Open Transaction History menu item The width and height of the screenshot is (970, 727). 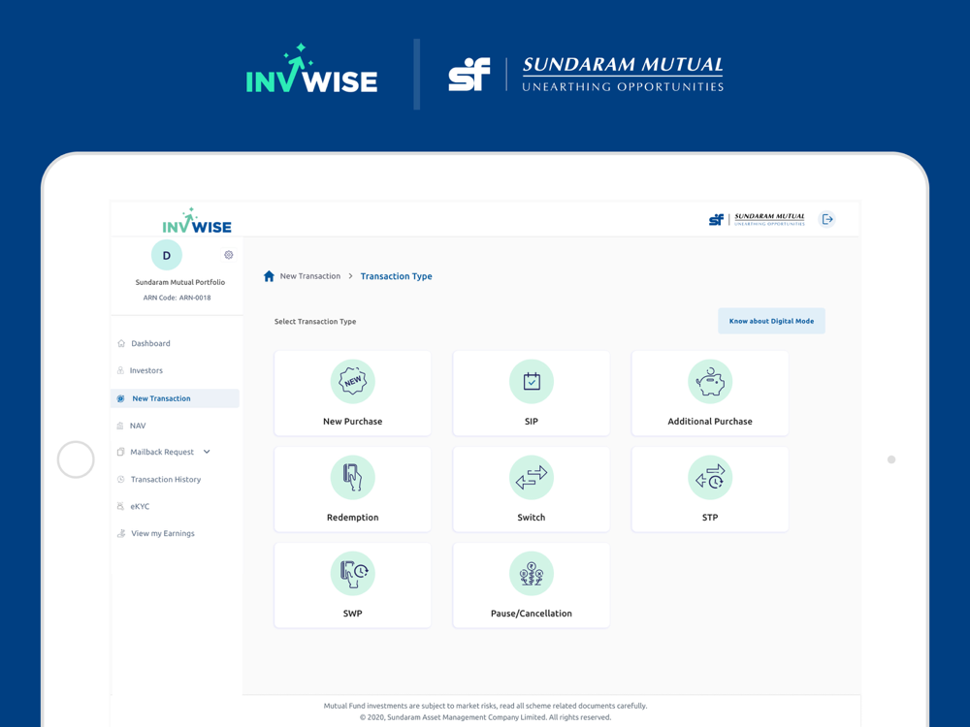click(x=166, y=480)
